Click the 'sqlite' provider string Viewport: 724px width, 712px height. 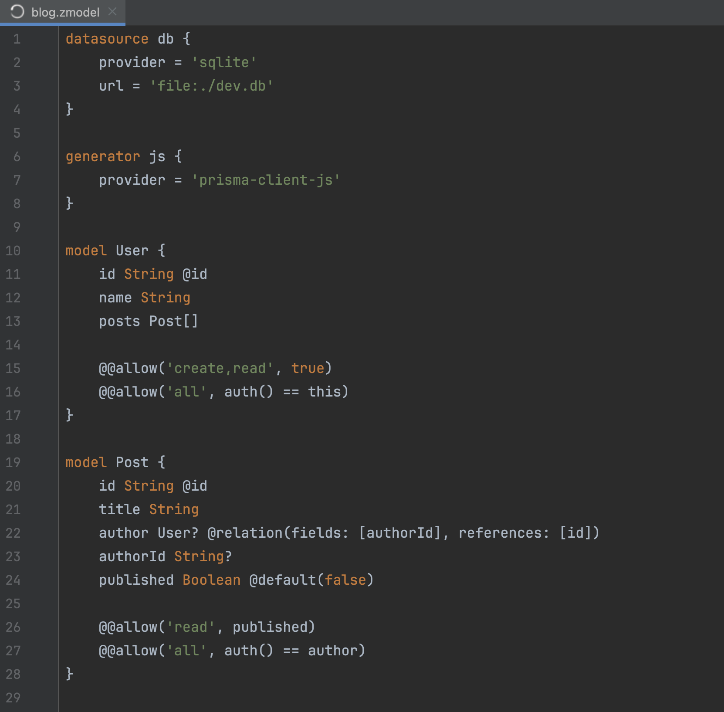coord(225,62)
